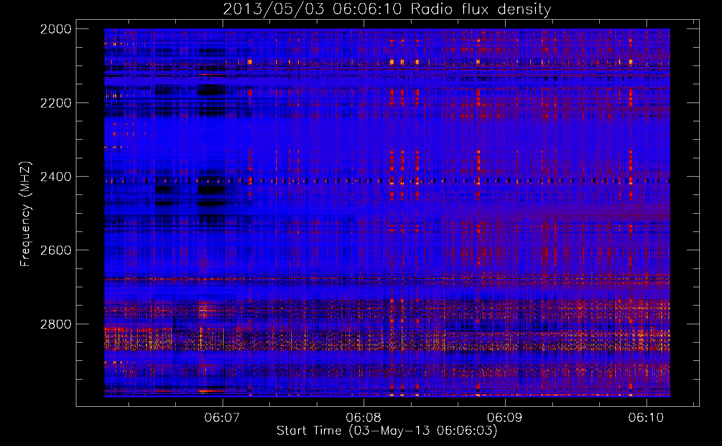Select the 2000 frequency axis label
The width and height of the screenshot is (722, 446).
[56, 29]
